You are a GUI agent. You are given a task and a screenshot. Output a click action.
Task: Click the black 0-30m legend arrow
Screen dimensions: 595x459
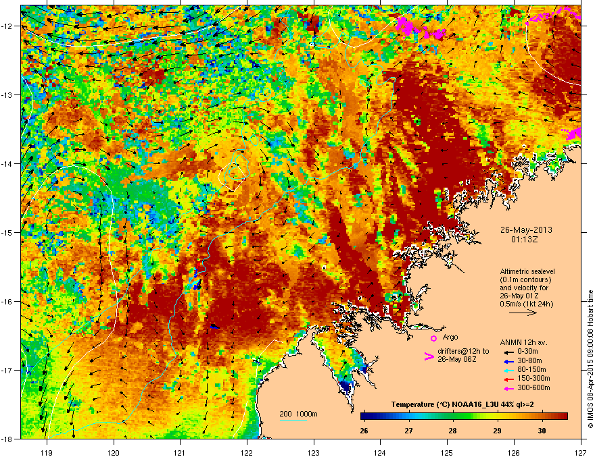tap(508, 352)
